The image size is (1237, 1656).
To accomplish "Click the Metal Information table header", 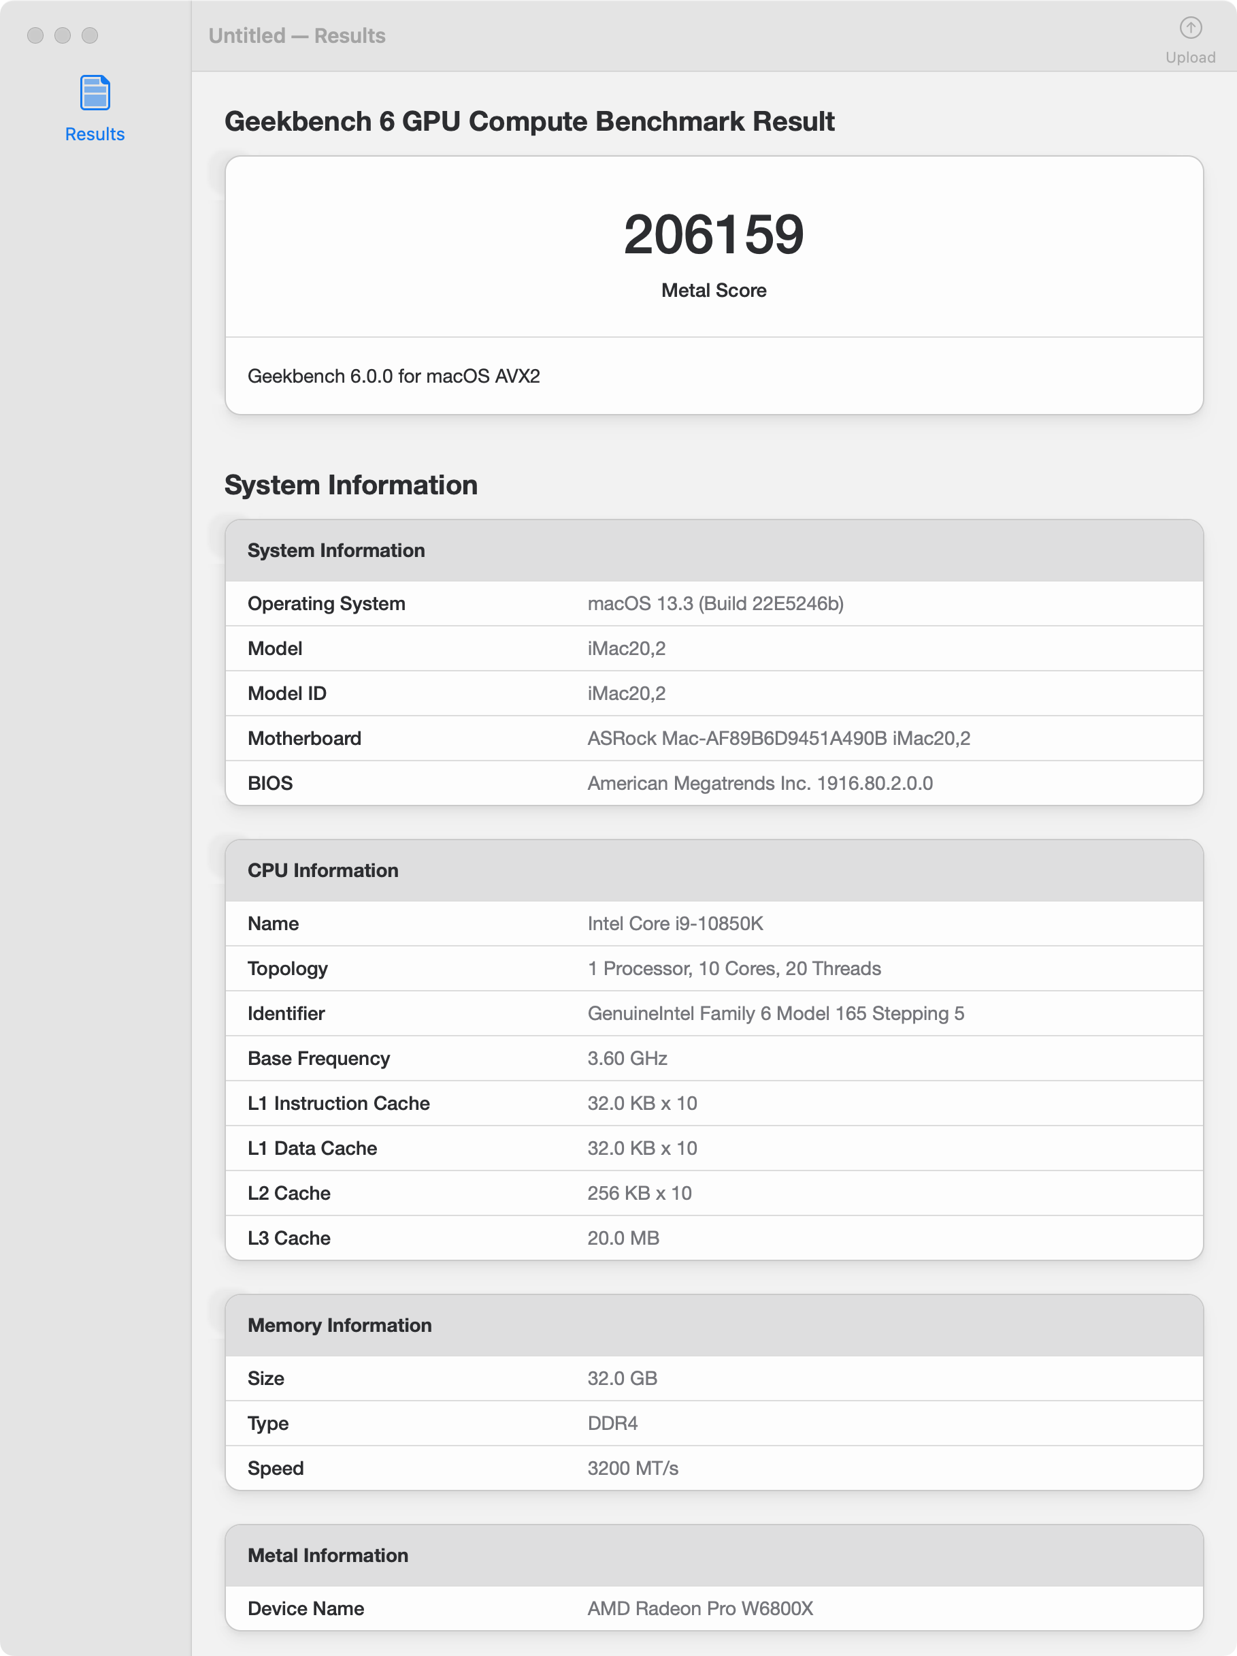I will pyautogui.click(x=714, y=1555).
